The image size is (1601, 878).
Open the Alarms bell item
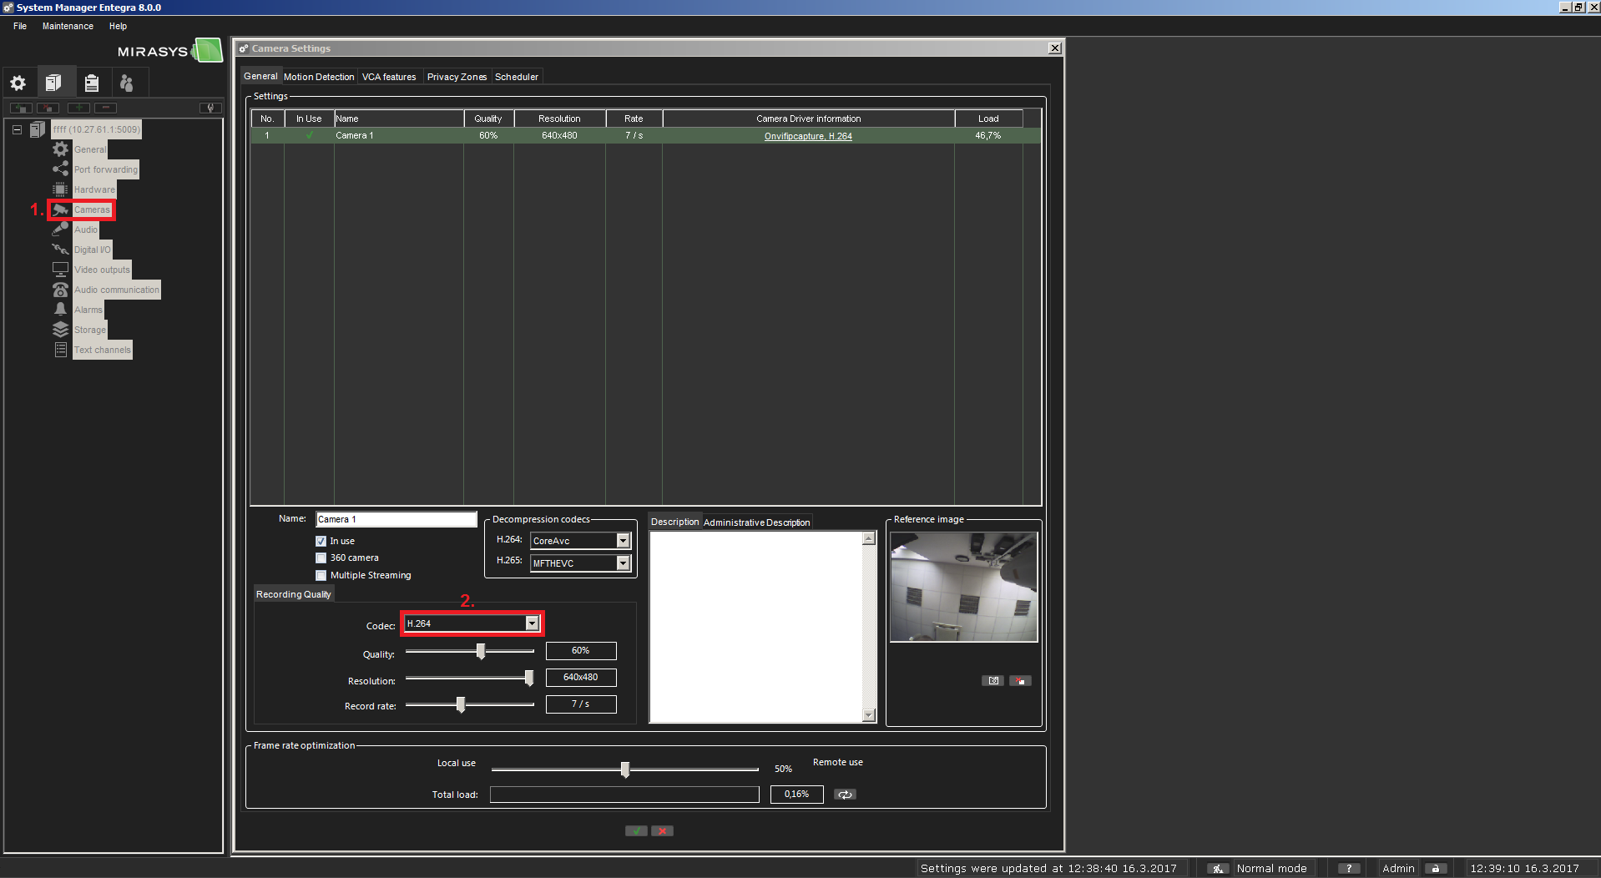61,310
